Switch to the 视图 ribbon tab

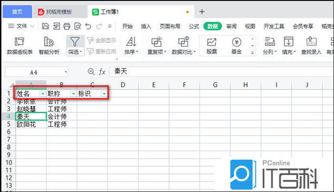250,26
